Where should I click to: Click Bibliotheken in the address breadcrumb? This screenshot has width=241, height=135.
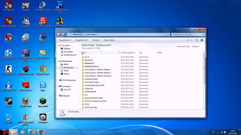pyautogui.click(x=78, y=34)
